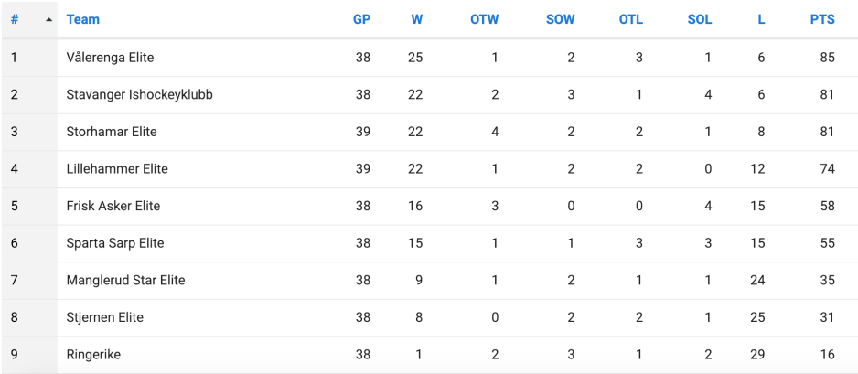Sort standings by PTS column
This screenshot has width=858, height=374.
click(822, 19)
